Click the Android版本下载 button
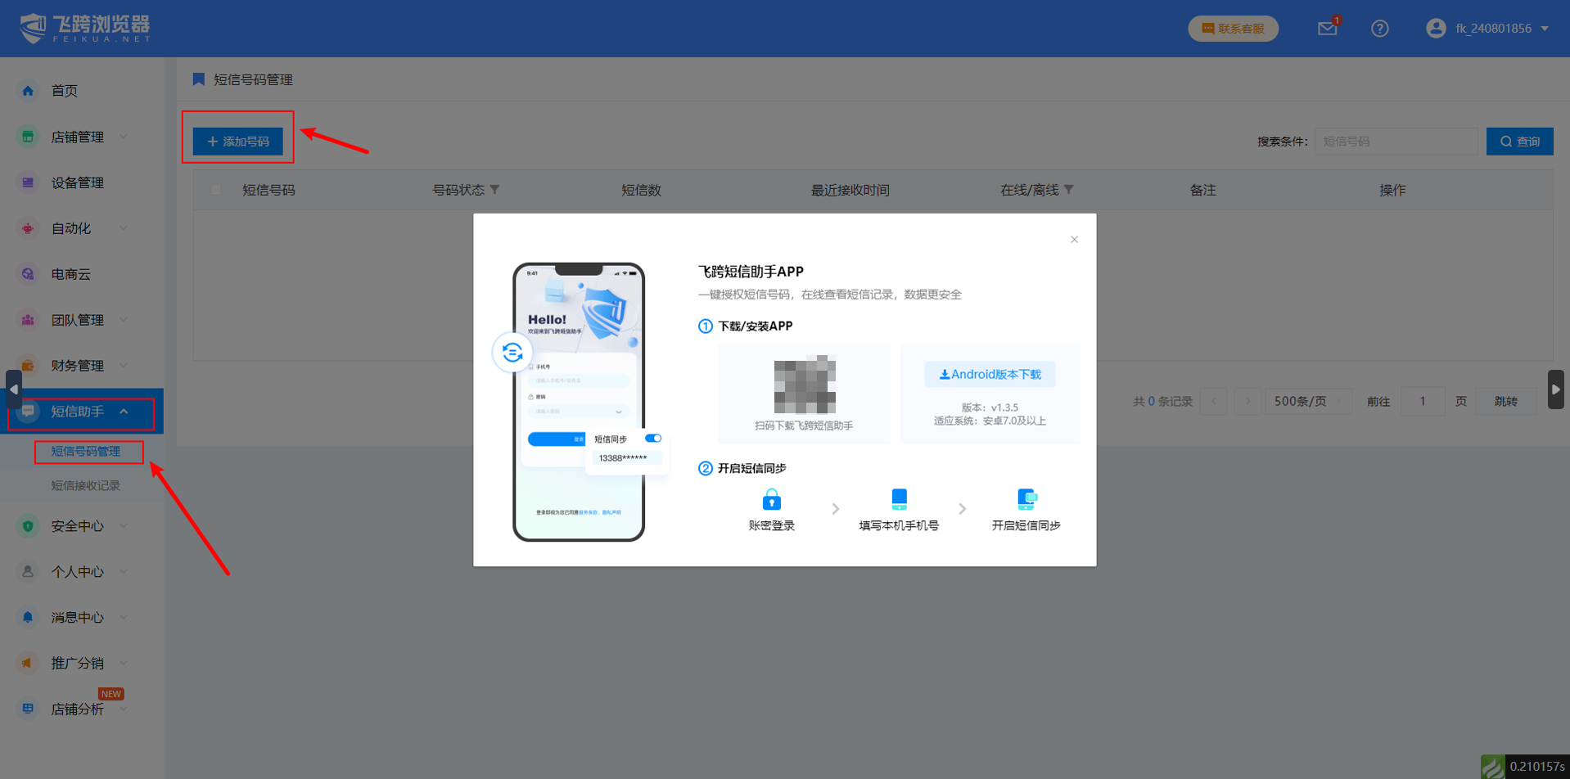The image size is (1570, 779). 990,375
